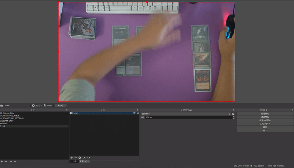Select the 01_Record-Only scene
294x168 pixels.
pyautogui.click(x=34, y=116)
